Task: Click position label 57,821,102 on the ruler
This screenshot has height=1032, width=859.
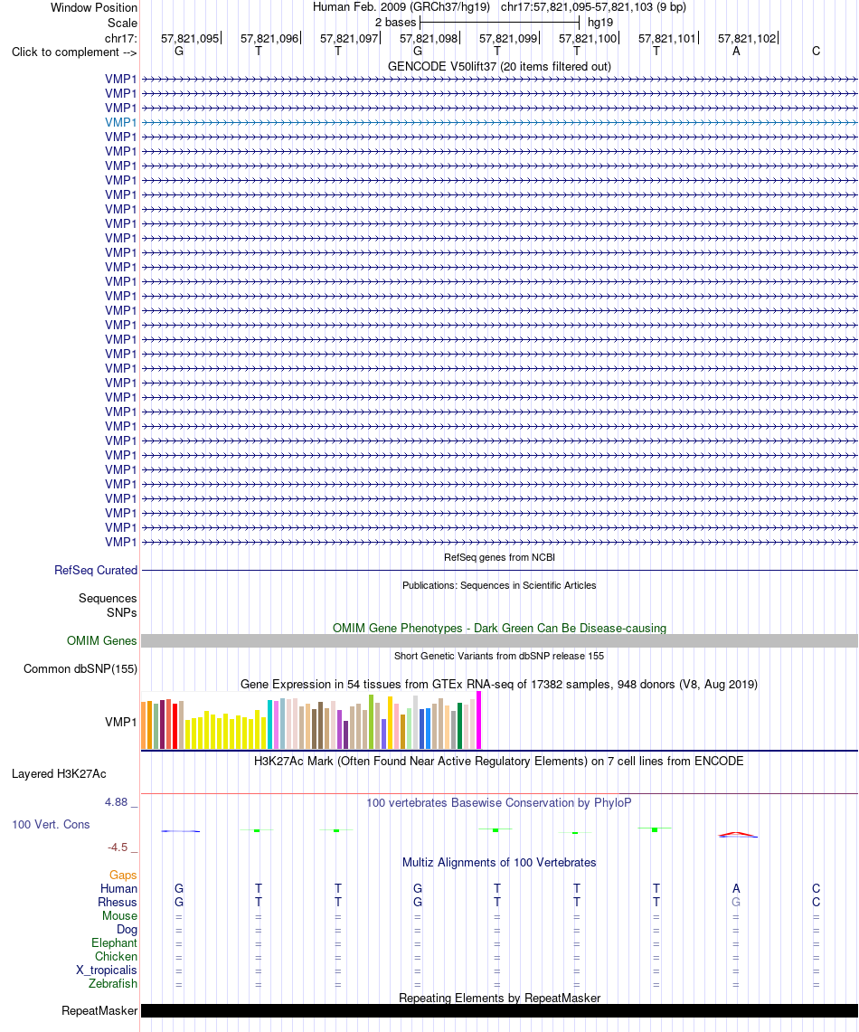Action: [747, 38]
